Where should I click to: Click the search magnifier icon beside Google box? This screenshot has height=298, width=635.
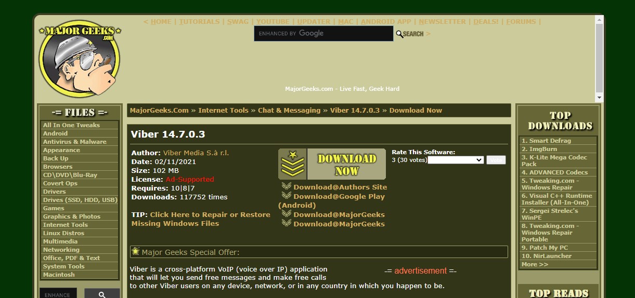399,34
